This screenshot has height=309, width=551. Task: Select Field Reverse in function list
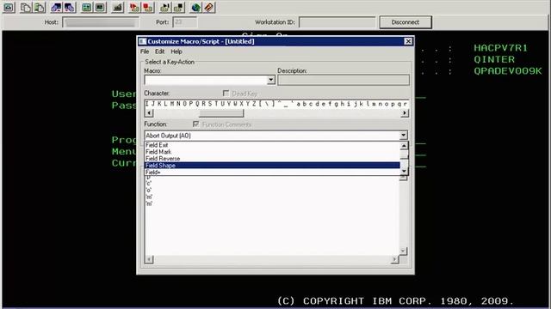tap(272, 158)
